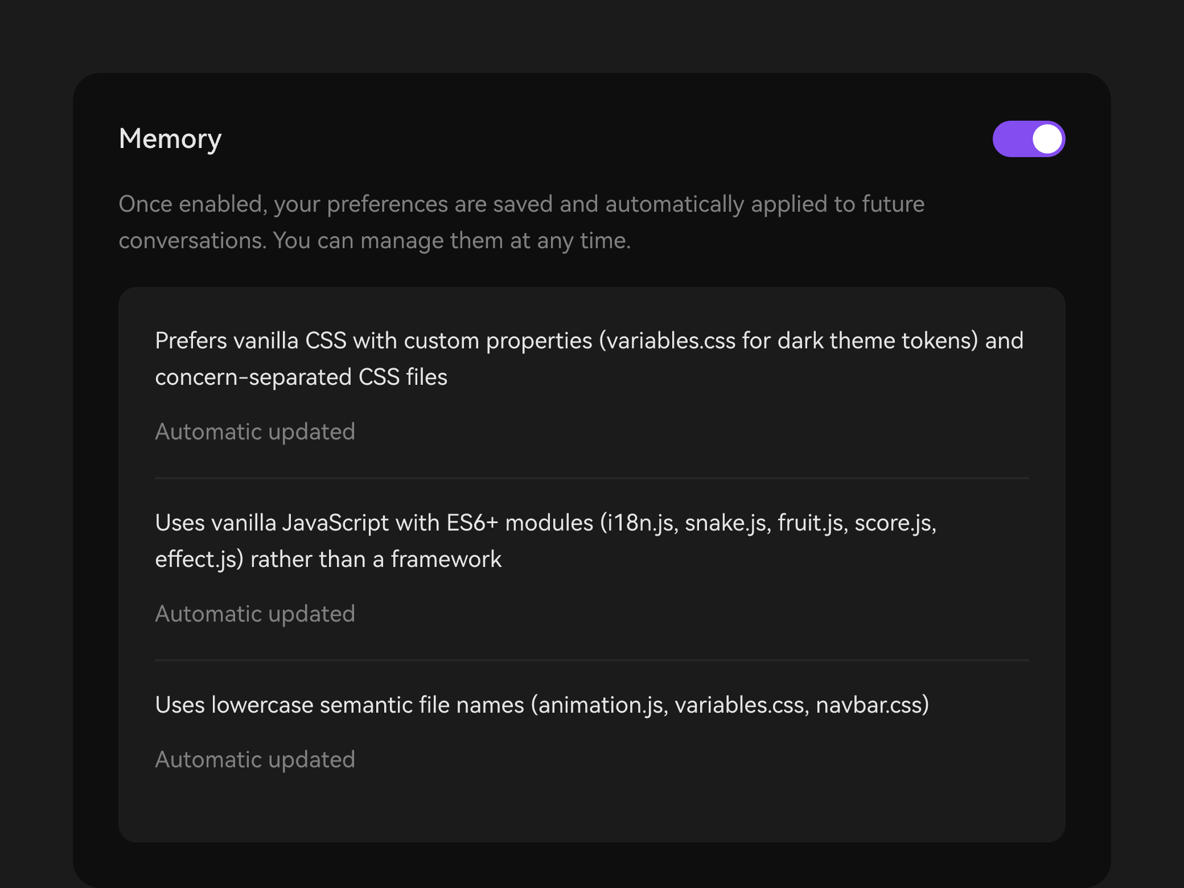
Task: Click the "Once enabled, your preferences" description line
Action: 521,204
